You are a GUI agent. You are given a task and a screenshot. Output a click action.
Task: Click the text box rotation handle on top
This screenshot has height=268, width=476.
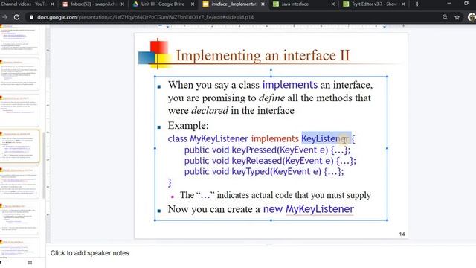(271, 71)
